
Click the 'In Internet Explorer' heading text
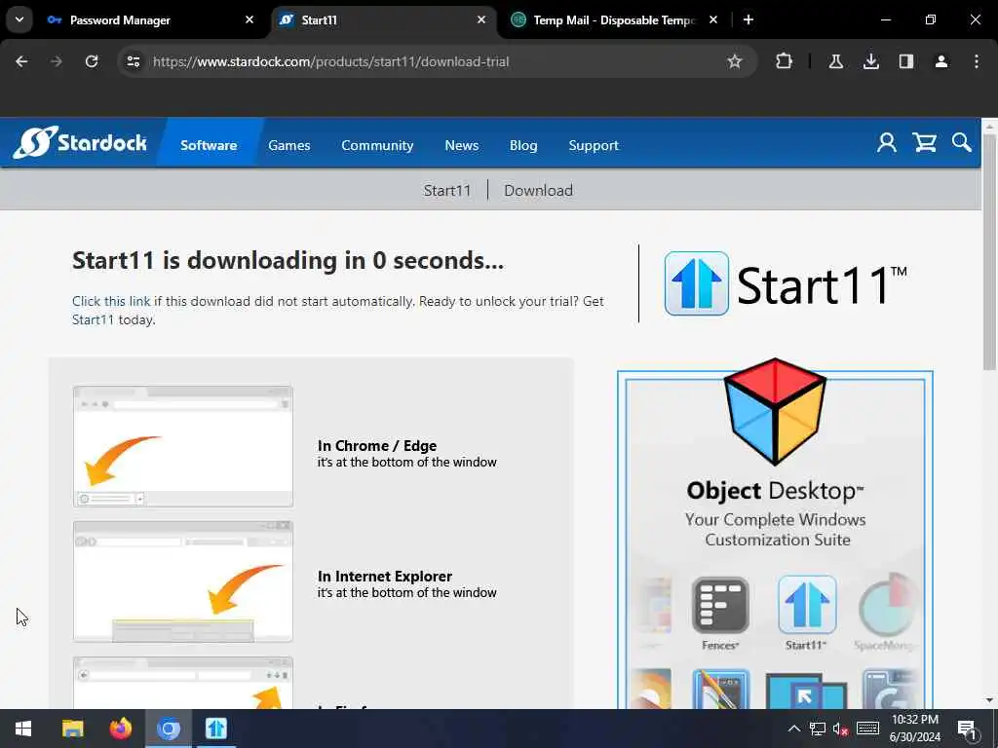click(384, 576)
